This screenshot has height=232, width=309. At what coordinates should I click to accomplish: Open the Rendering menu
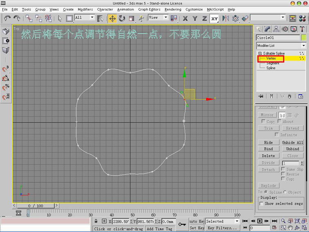pos(173,9)
